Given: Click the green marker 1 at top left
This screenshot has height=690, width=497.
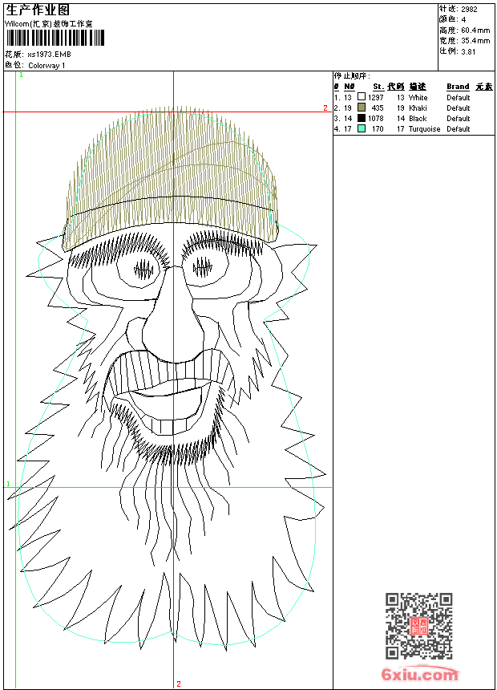Looking at the screenshot, I should pyautogui.click(x=21, y=75).
